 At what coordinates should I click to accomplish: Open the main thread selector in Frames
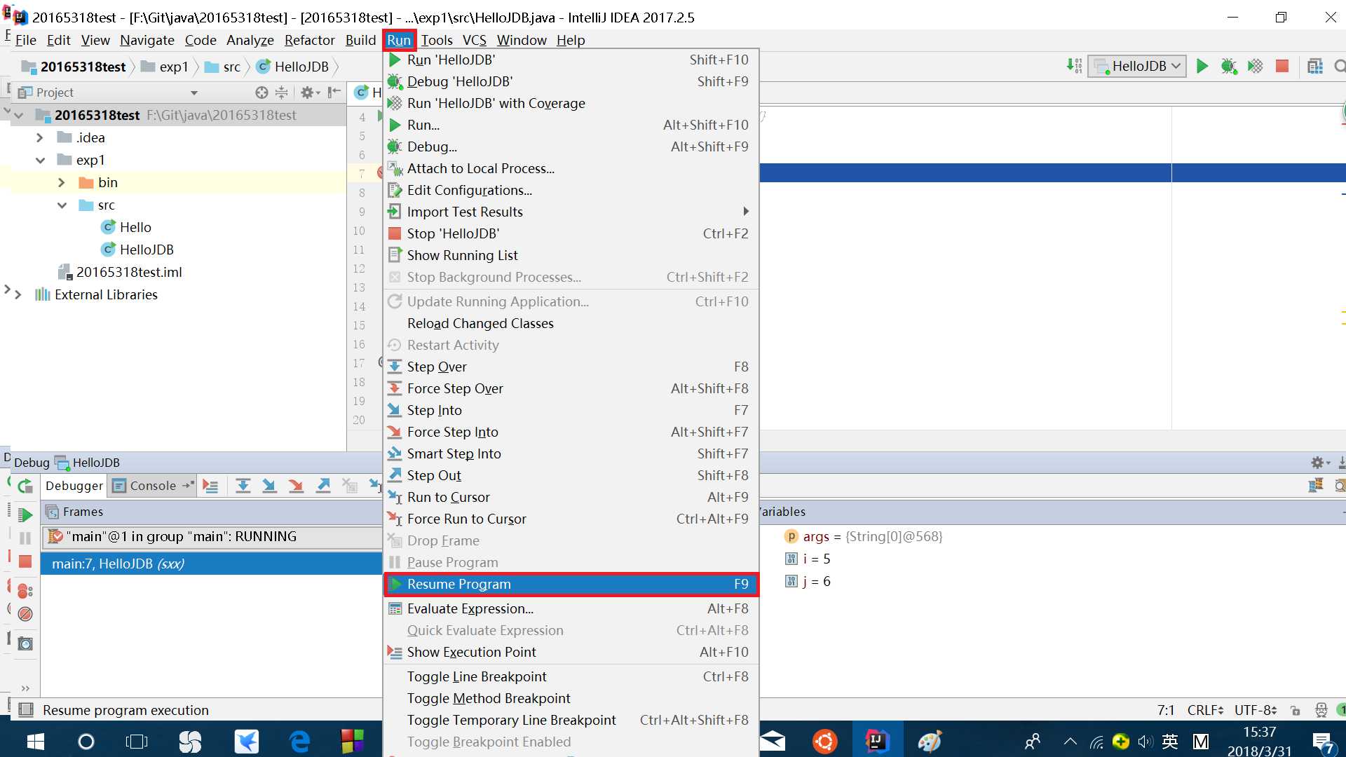(x=211, y=537)
